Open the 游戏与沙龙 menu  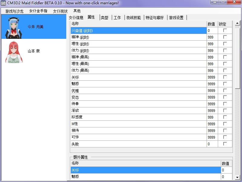pyautogui.click(x=14, y=11)
